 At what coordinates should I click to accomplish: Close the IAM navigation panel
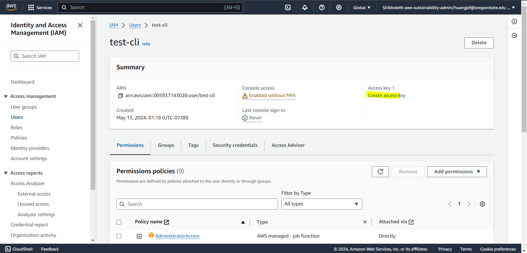[80, 25]
